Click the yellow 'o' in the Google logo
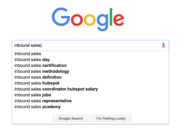 (90, 20)
